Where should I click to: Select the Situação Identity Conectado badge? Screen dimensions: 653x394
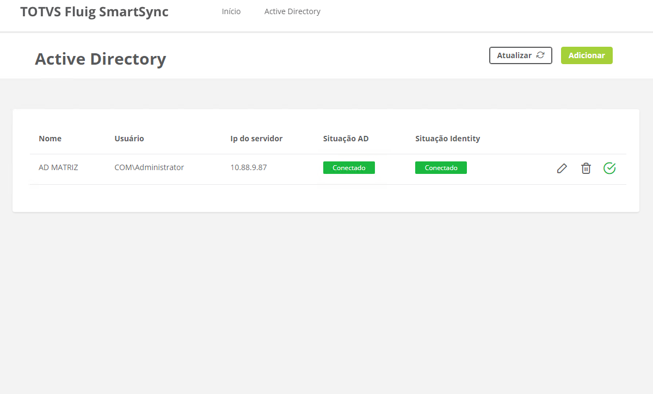tap(441, 168)
